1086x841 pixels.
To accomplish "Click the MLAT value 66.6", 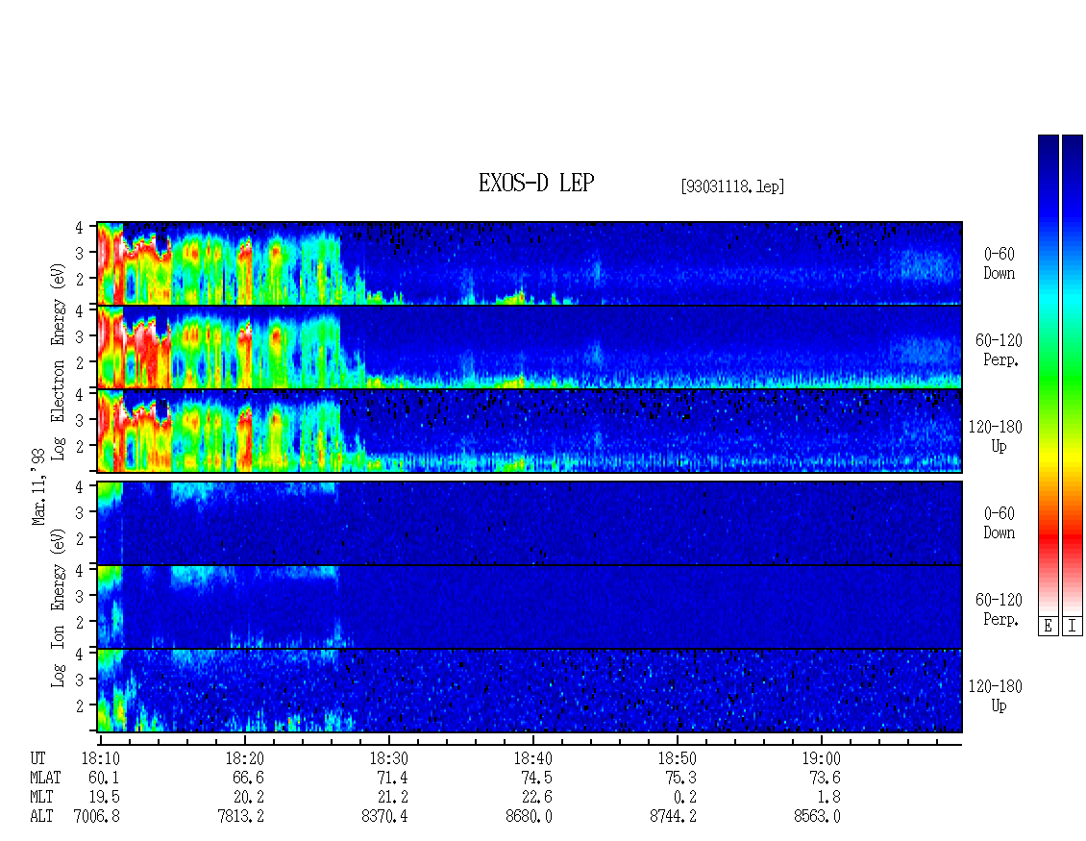I will (248, 778).
